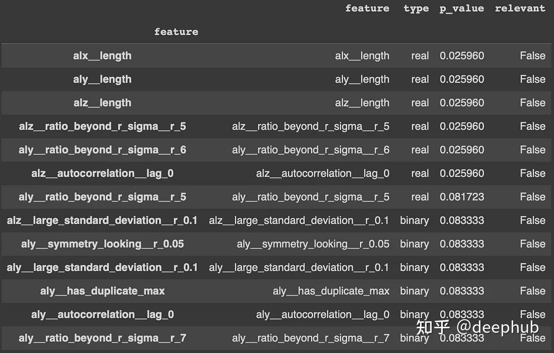Click the aly__symmetry_looking__r_0.05 row

pyautogui.click(x=102, y=244)
